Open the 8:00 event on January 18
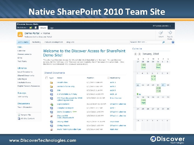Viewport: 194px width, 145px height. [x=143, y=102]
